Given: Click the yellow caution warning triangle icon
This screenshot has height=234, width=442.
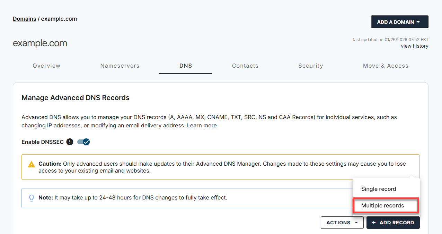Looking at the screenshot, I should [32, 164].
